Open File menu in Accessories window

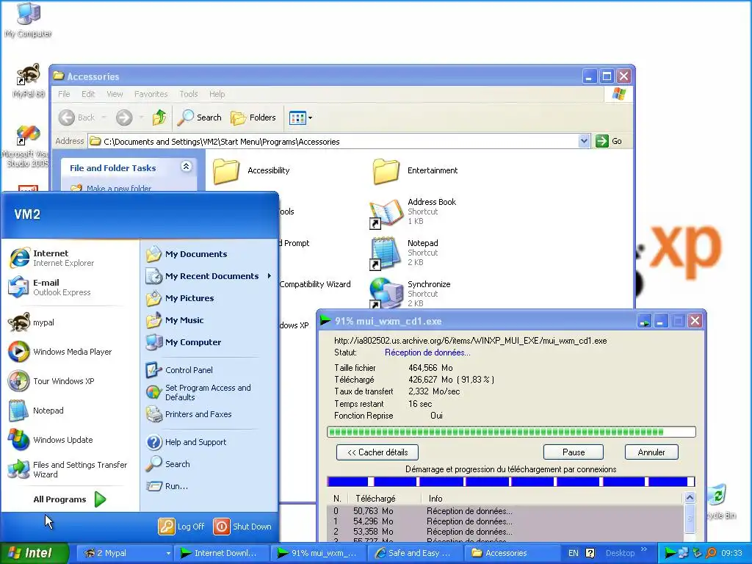click(64, 94)
